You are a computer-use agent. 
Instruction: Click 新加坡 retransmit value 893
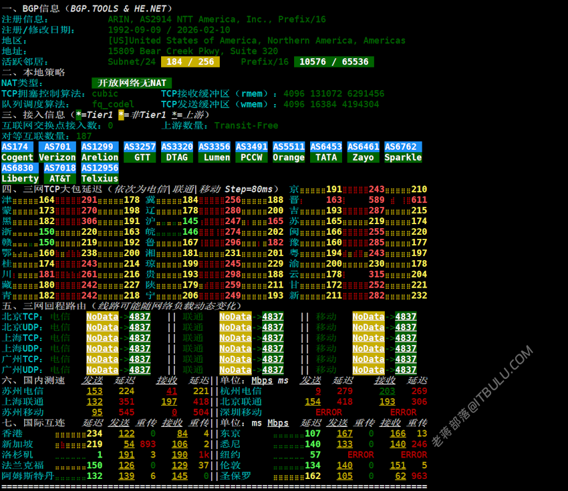click(148, 444)
